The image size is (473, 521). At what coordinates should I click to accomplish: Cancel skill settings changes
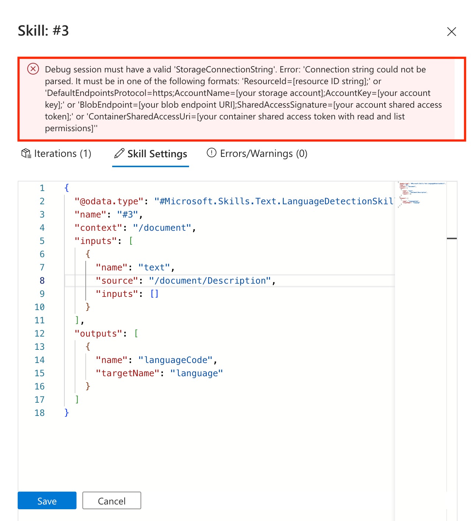coord(112,500)
